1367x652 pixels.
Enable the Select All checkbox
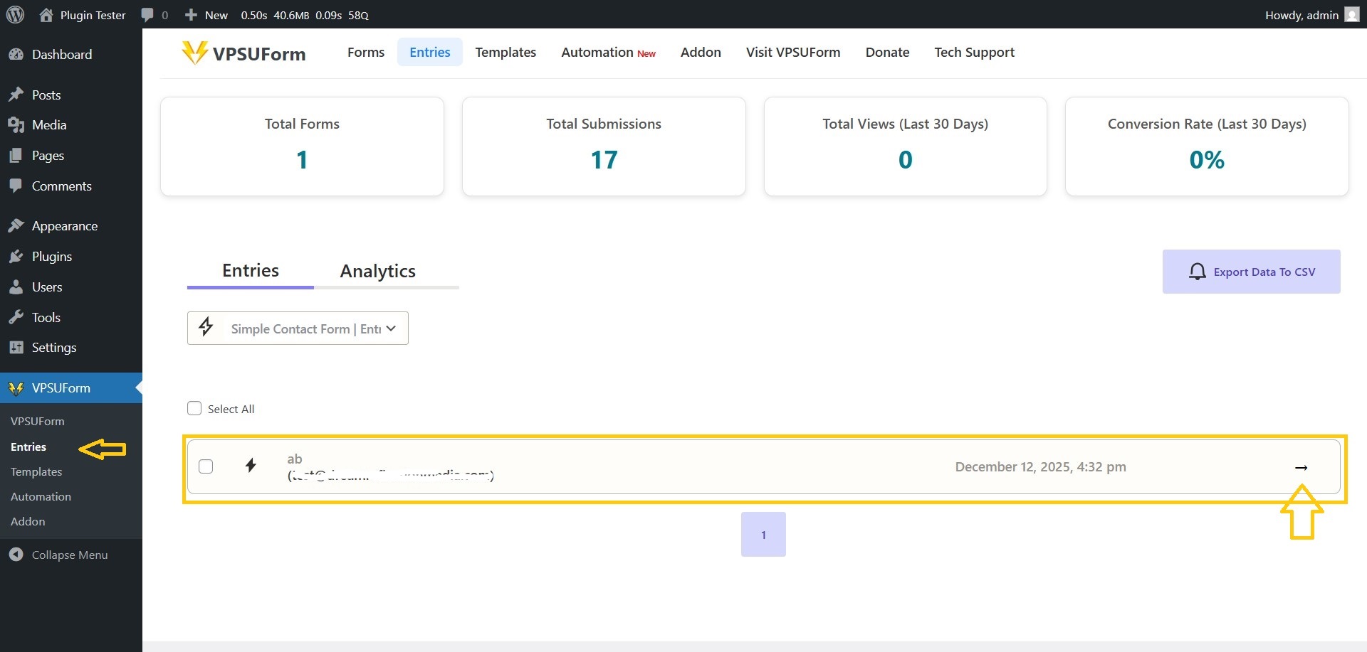[193, 408]
